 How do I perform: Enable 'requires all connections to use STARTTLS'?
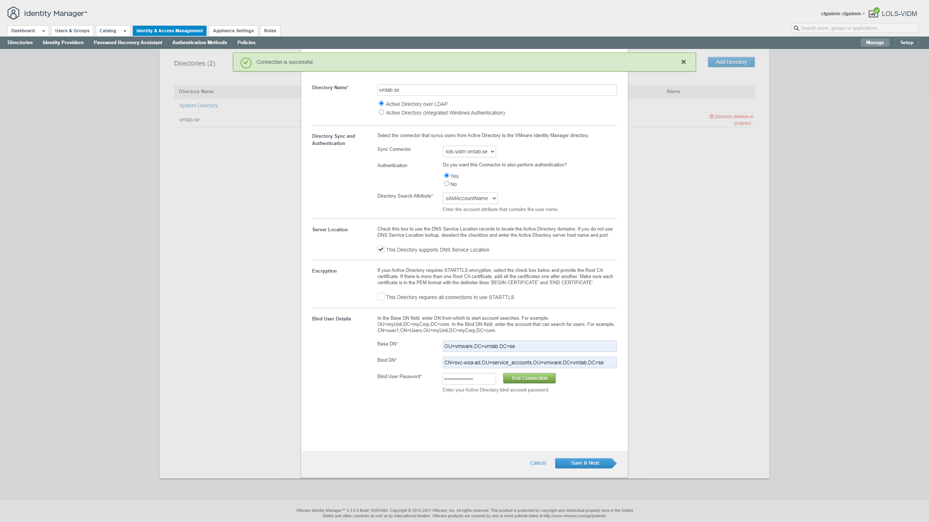pos(381,297)
